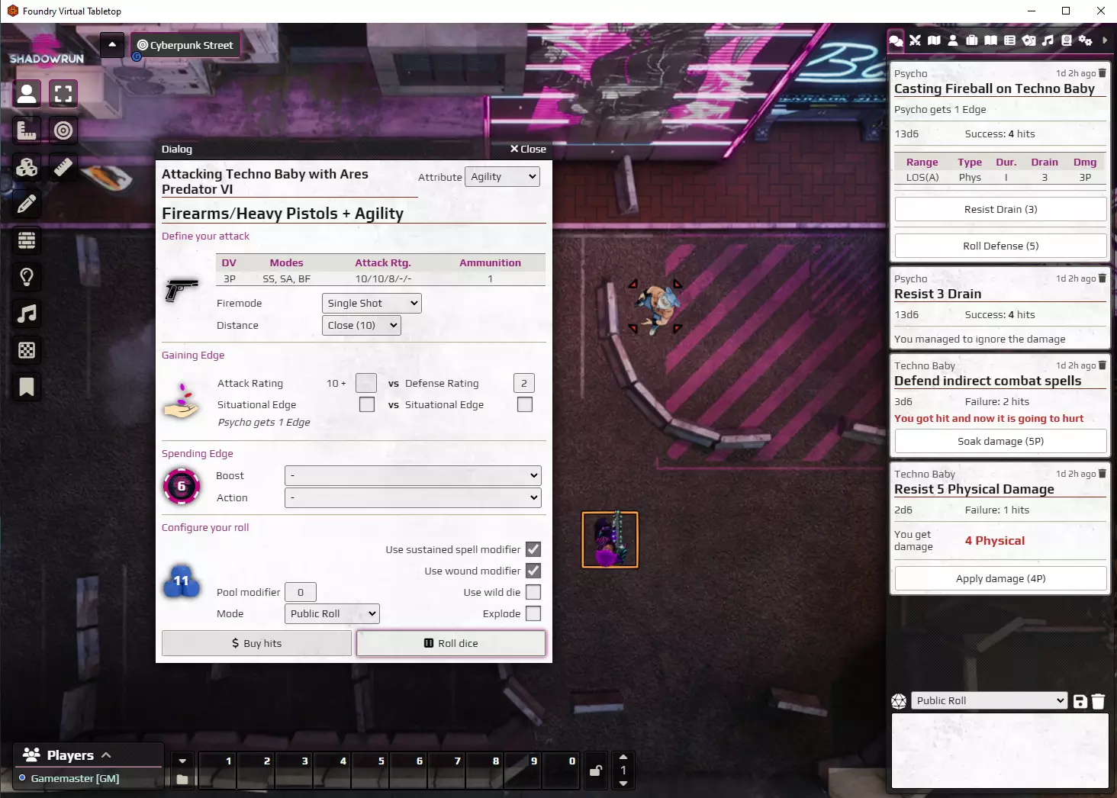Open the Cyberpunk Street scene tab
Image resolution: width=1117 pixels, height=798 pixels.
[185, 45]
